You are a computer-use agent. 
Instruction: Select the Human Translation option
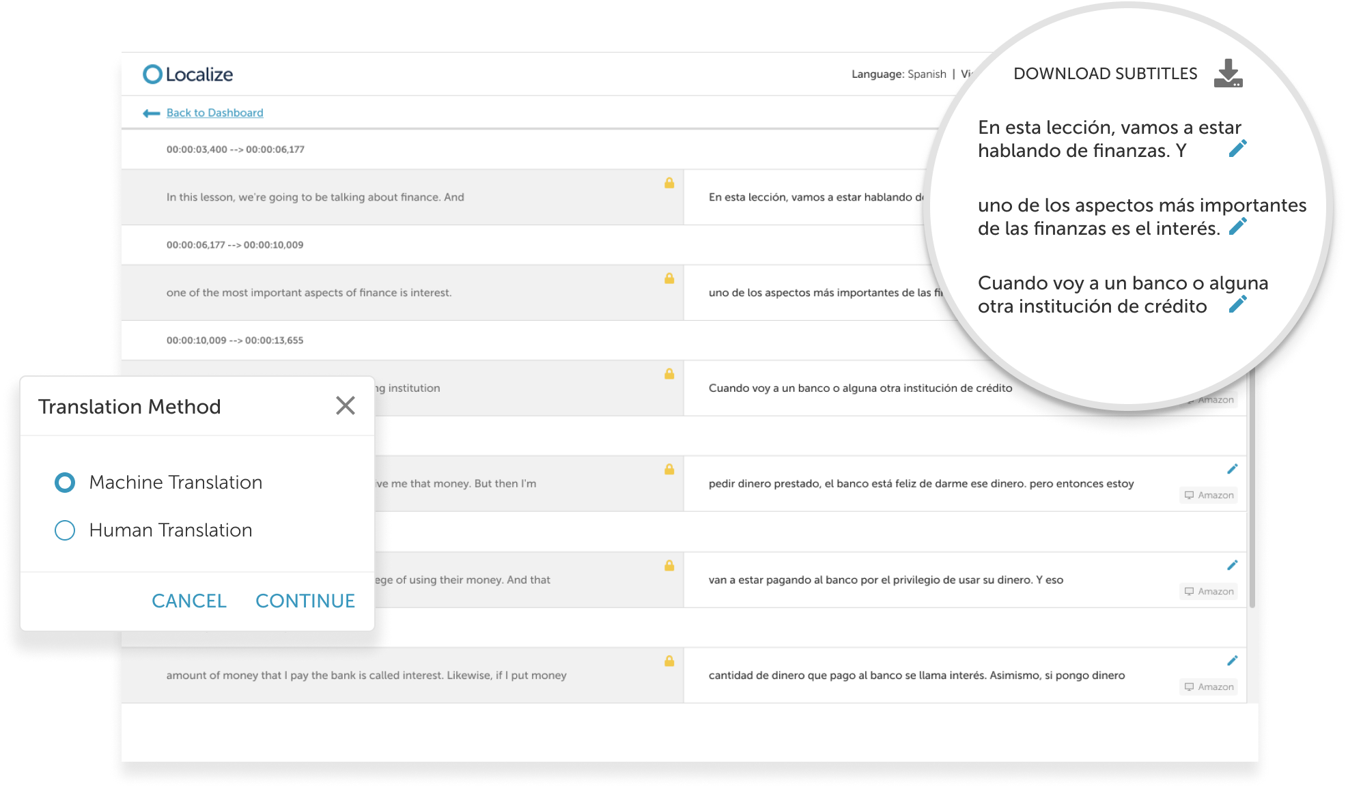(x=65, y=530)
